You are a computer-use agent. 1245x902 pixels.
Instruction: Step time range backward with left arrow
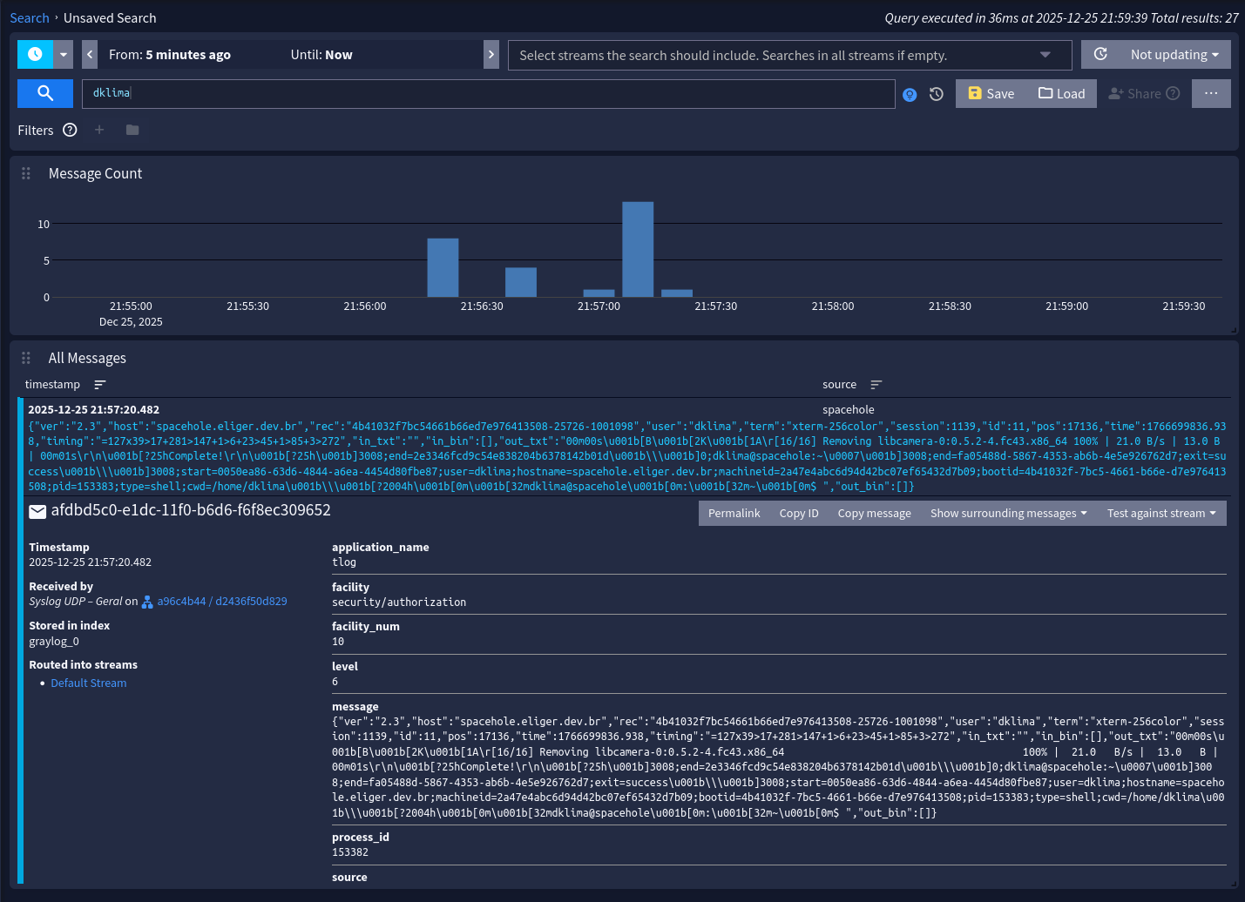tap(90, 54)
